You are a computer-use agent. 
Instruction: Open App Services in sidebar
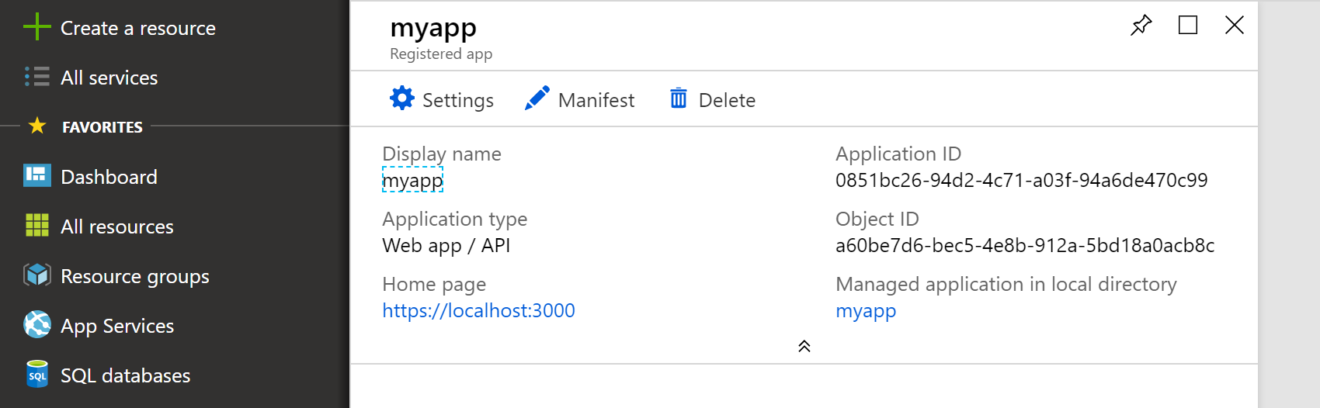[x=117, y=327]
